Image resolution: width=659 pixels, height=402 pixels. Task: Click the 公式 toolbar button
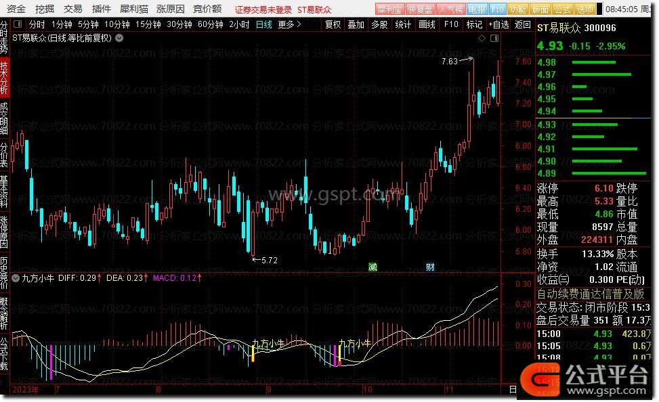click(562, 9)
